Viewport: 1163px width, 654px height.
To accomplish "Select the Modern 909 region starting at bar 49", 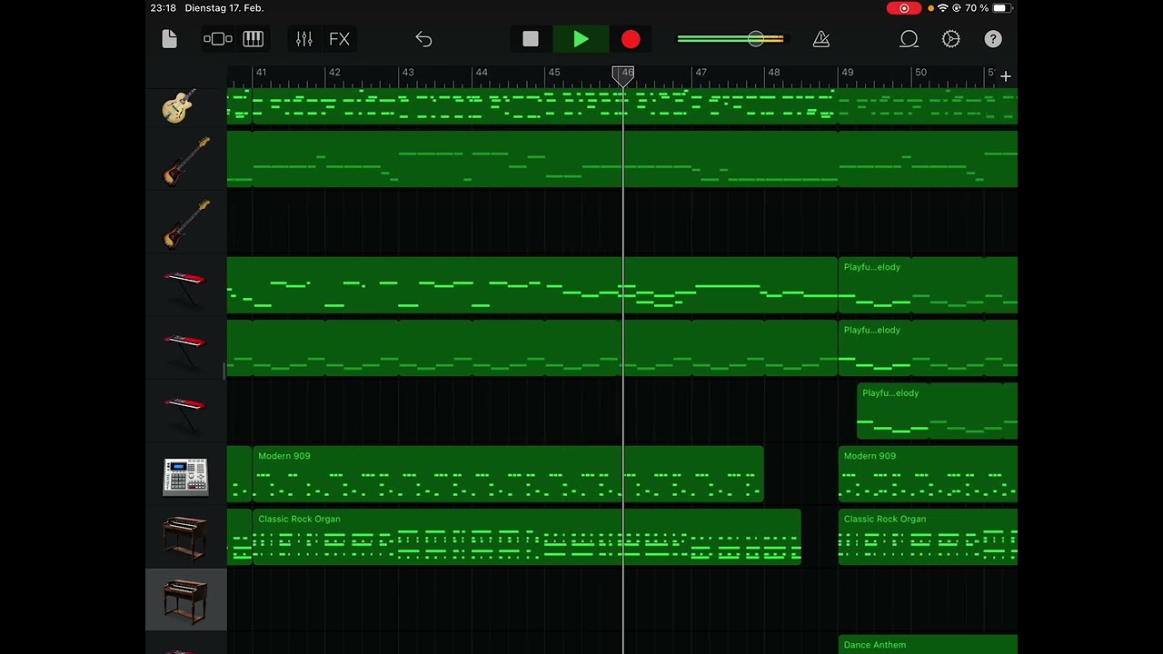I will point(928,474).
